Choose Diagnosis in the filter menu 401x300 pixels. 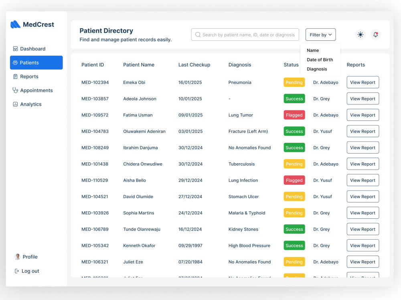point(317,69)
